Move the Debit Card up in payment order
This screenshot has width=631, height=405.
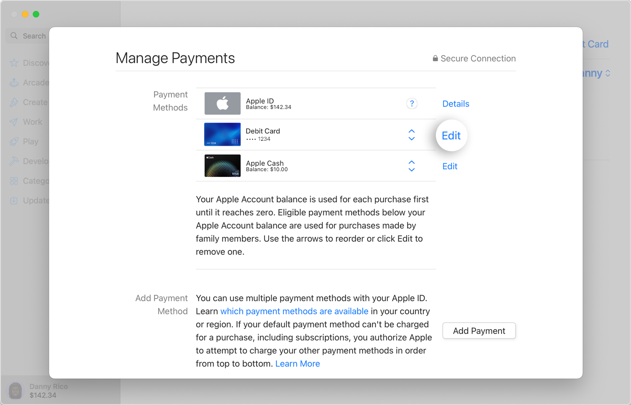coord(412,131)
